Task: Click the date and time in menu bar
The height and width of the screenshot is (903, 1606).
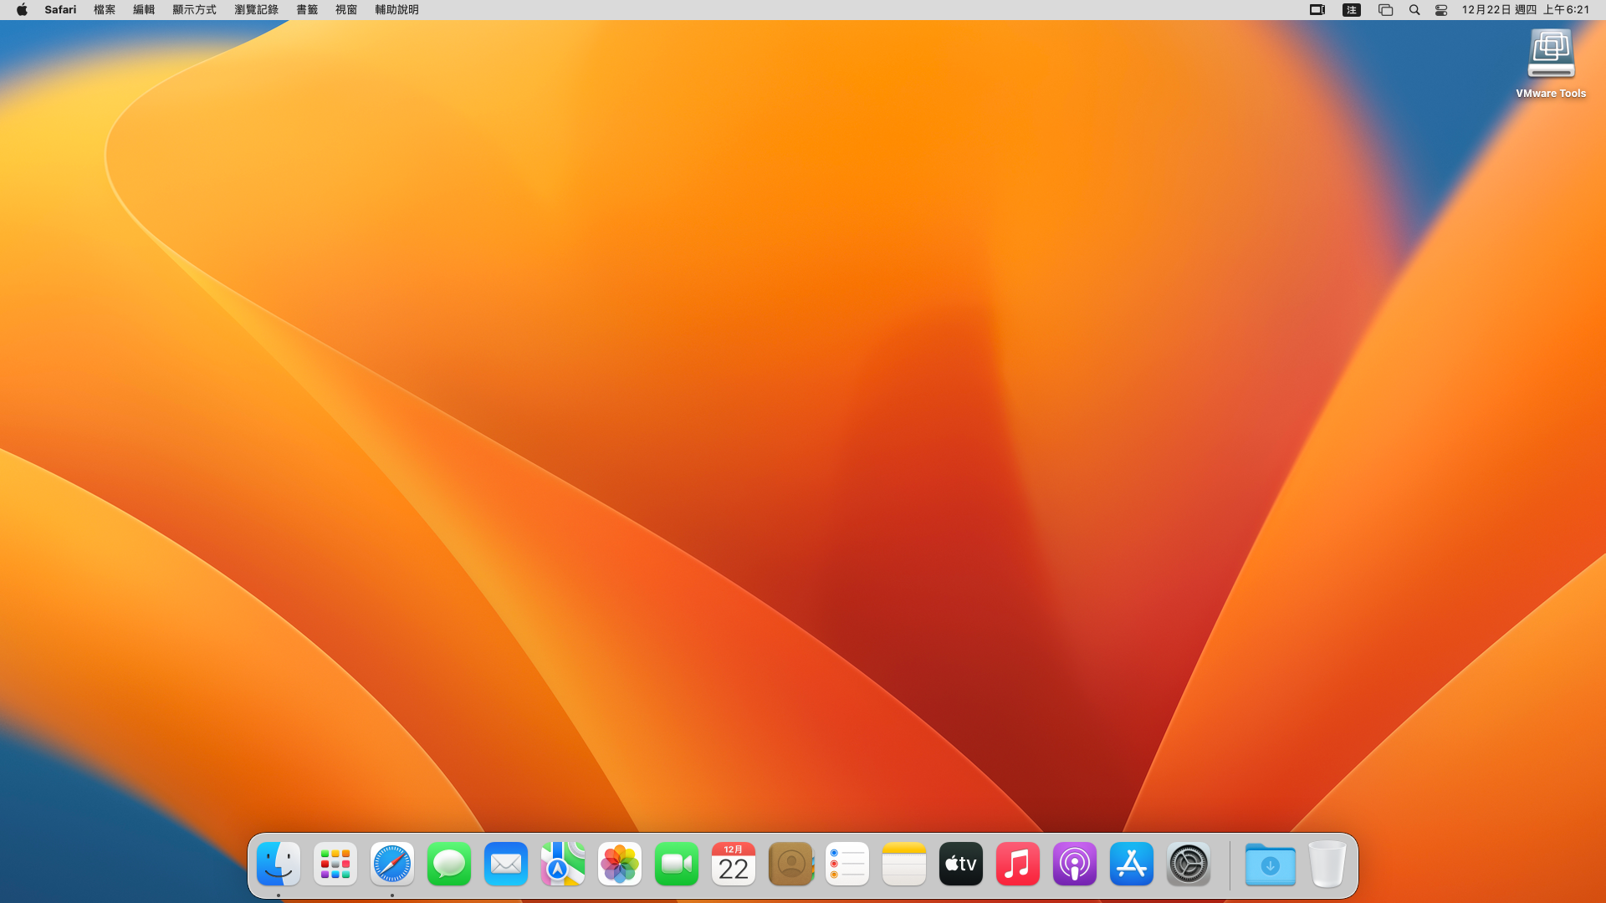Action: click(x=1525, y=10)
